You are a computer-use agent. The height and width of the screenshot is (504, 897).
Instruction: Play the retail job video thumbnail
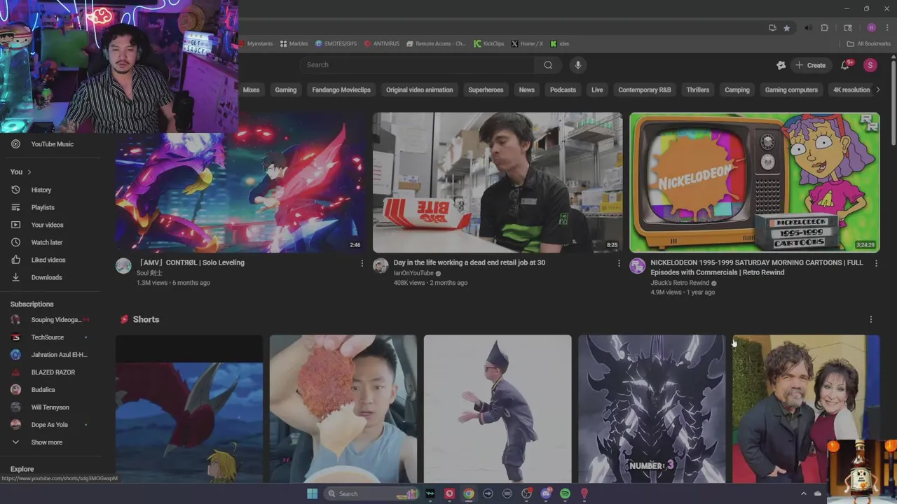tap(497, 182)
